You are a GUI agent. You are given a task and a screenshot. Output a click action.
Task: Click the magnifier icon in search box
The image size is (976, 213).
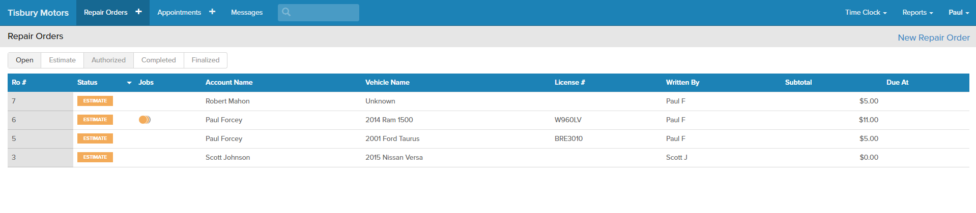point(286,12)
